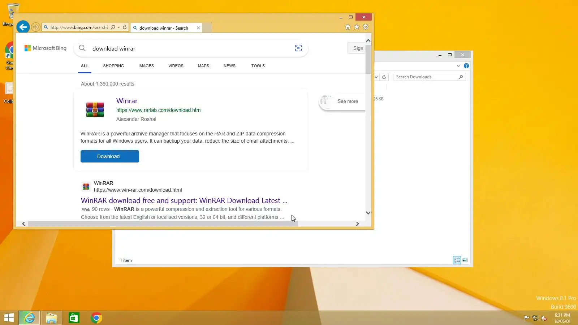Click the blue Download button for WinRAR
578x325 pixels.
pyautogui.click(x=110, y=156)
